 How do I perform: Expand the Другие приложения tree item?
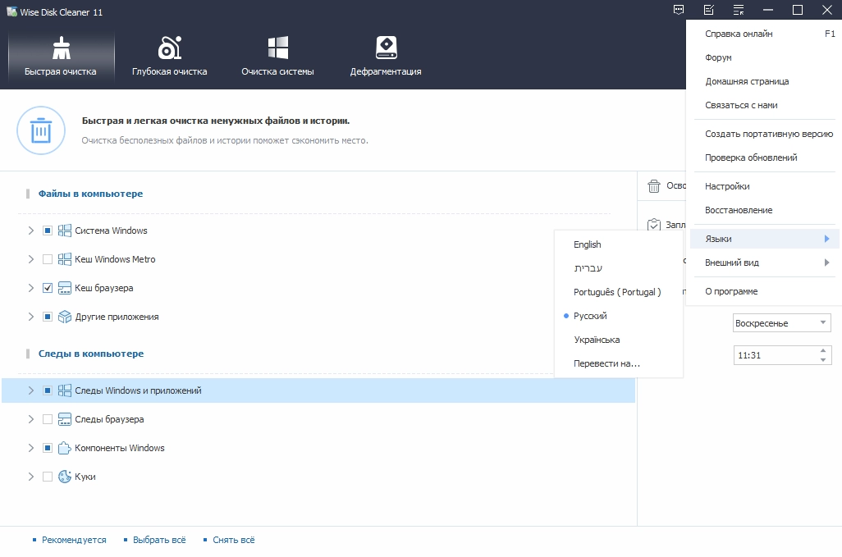click(31, 317)
